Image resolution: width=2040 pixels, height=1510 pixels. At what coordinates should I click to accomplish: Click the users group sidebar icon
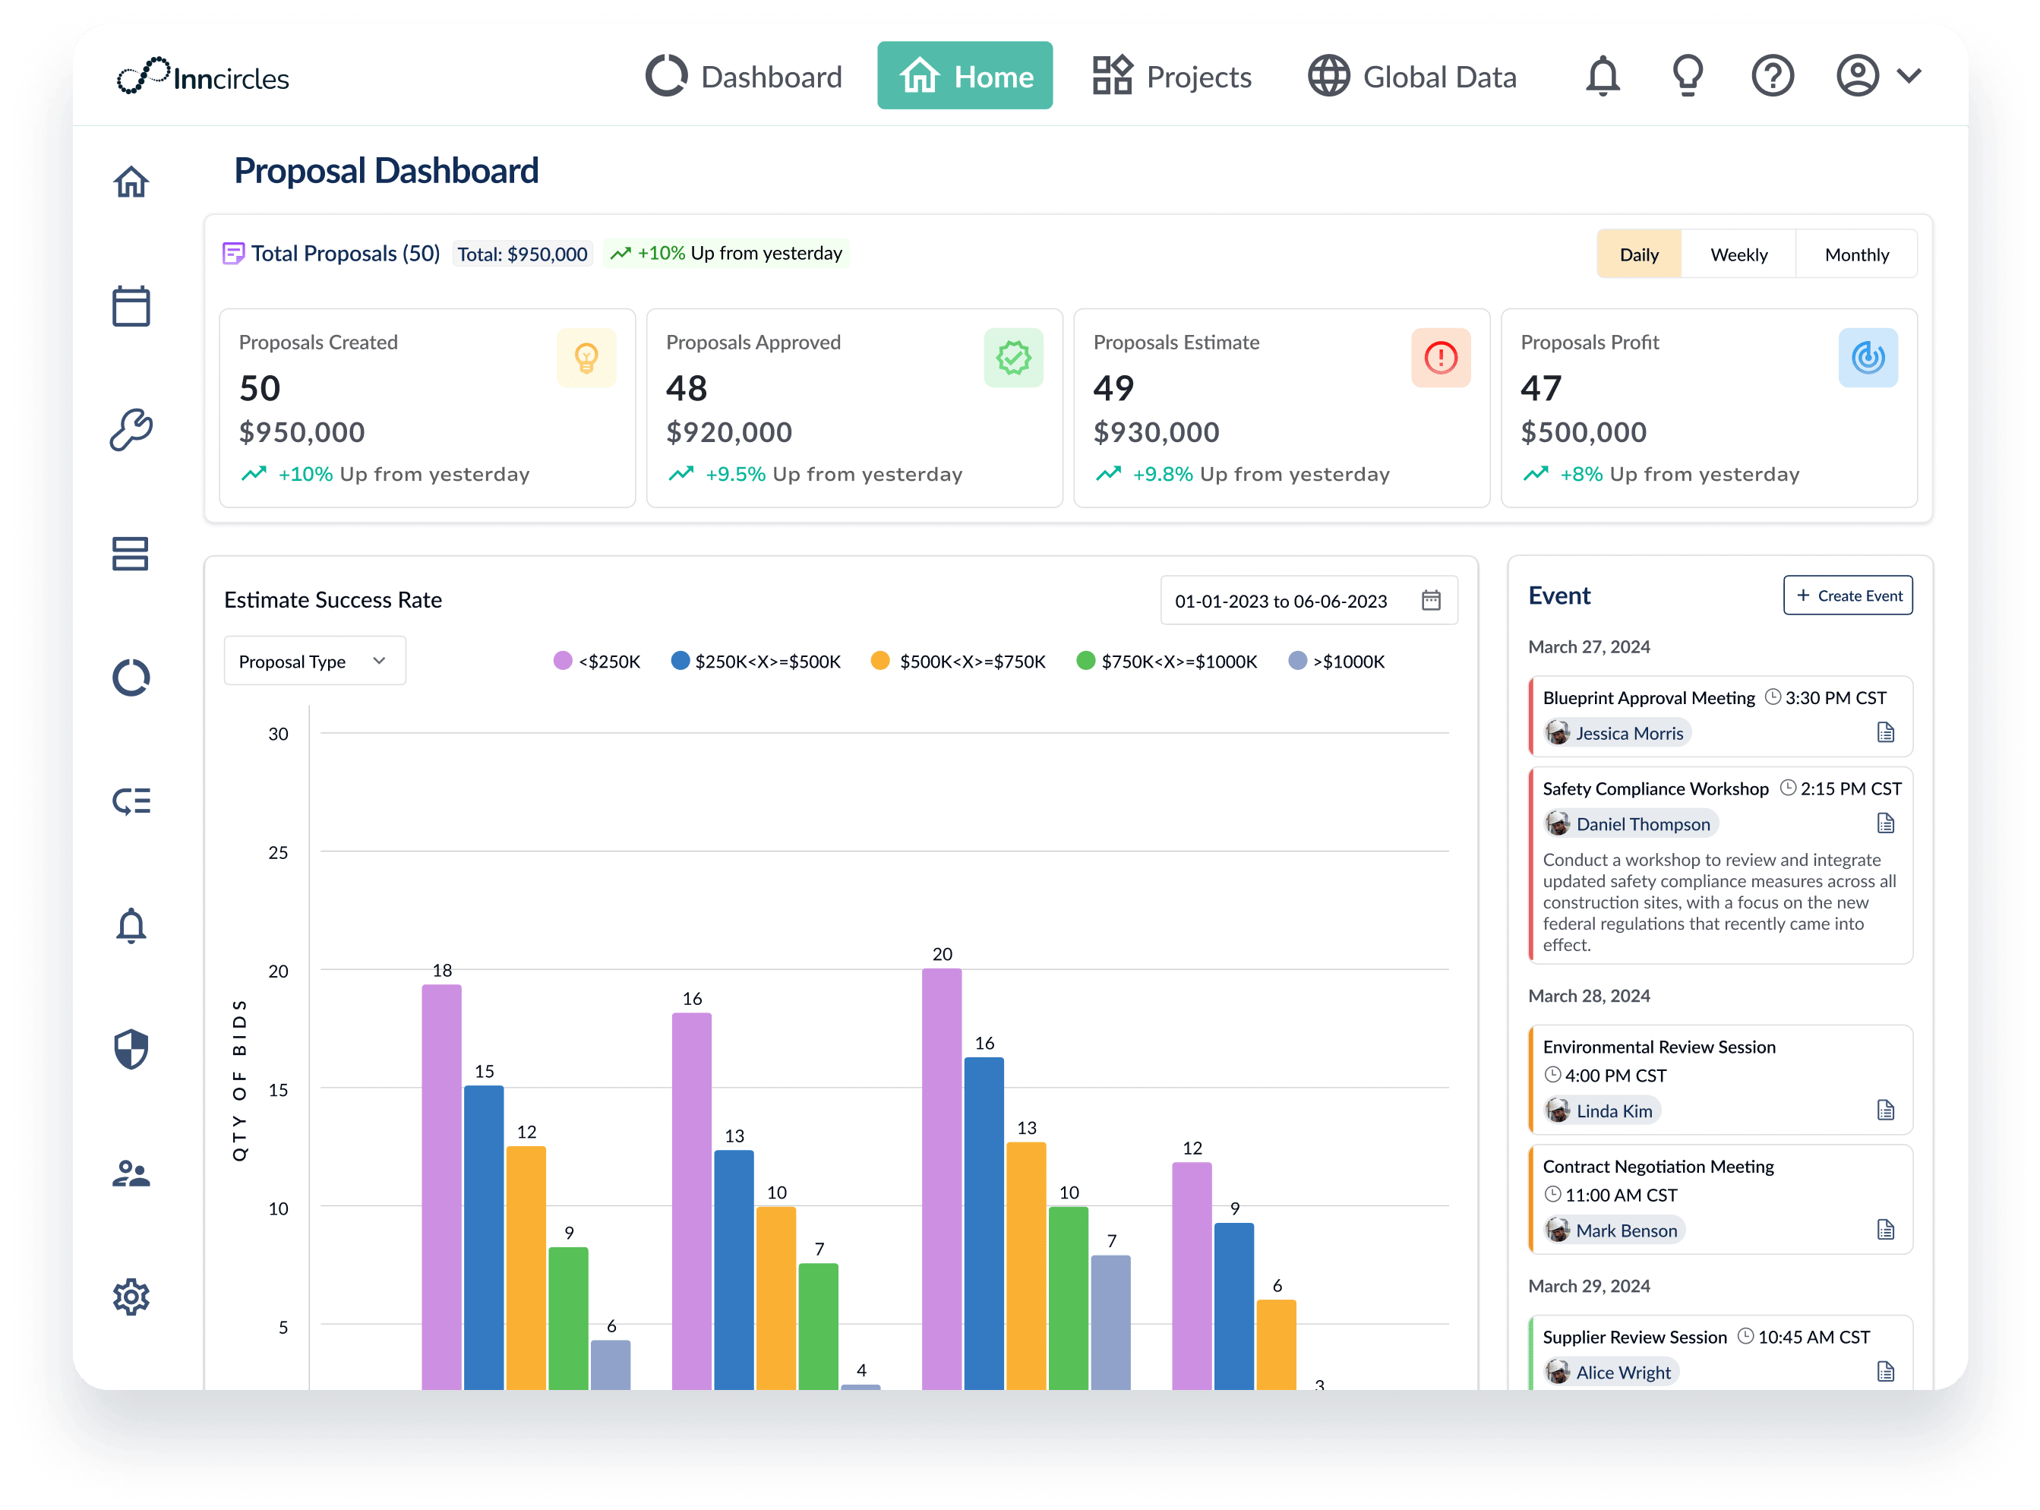(x=131, y=1173)
